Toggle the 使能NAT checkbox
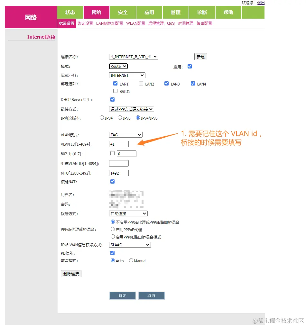The image size is (306, 326). pos(112,182)
